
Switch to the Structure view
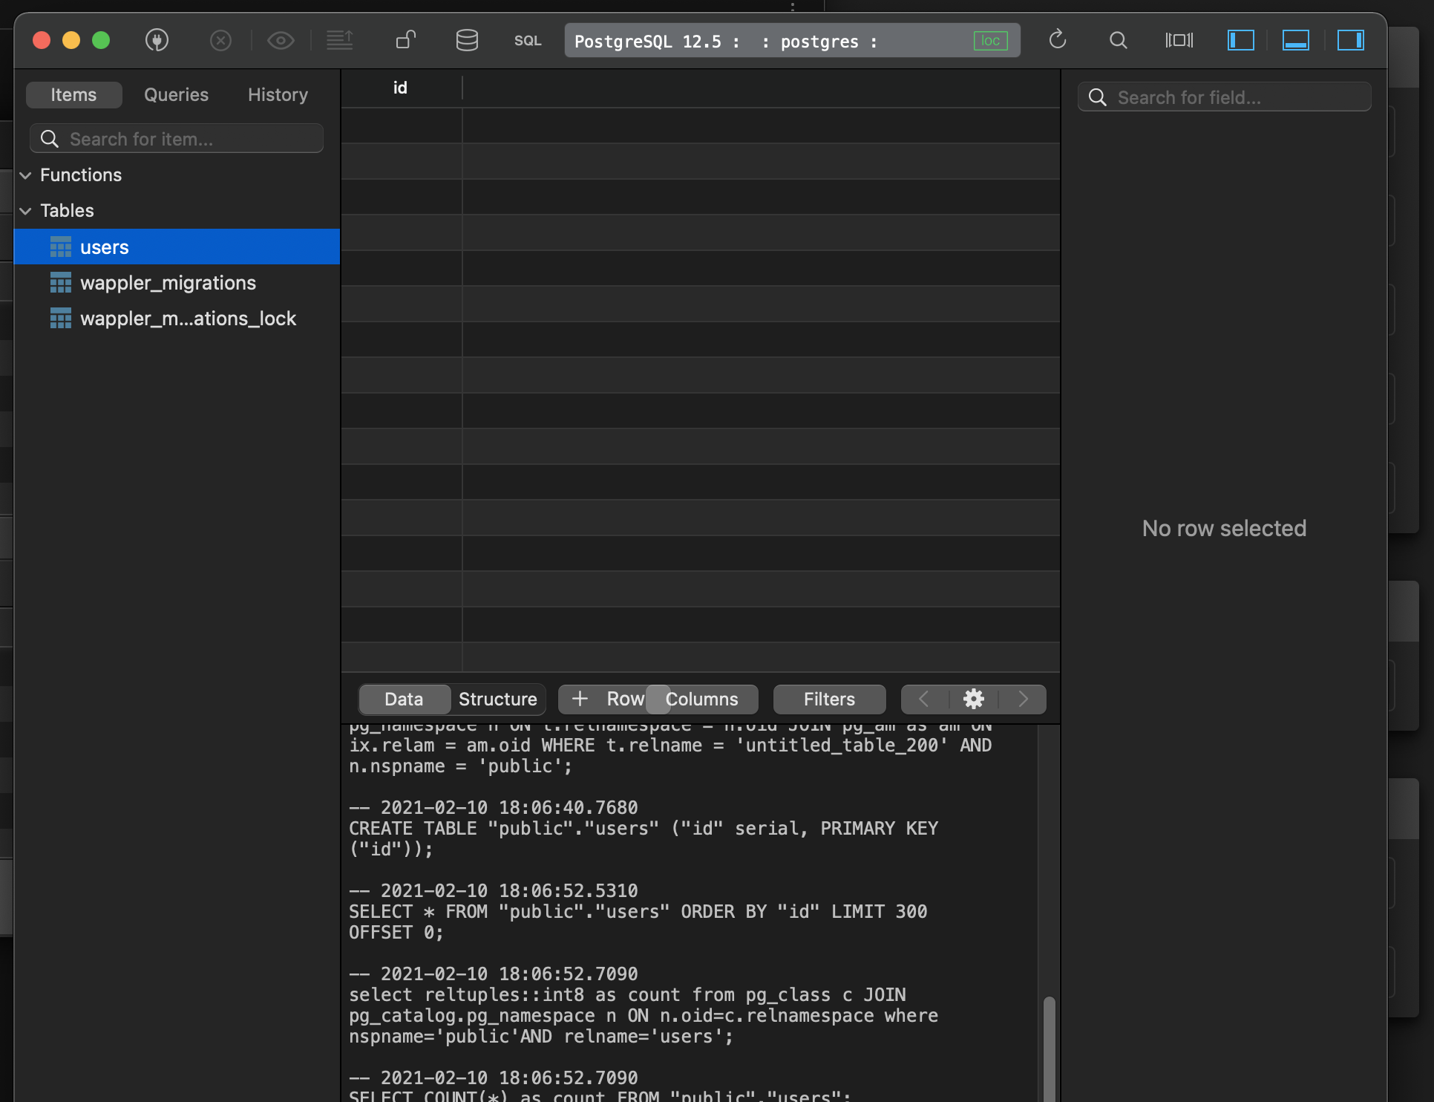(497, 699)
